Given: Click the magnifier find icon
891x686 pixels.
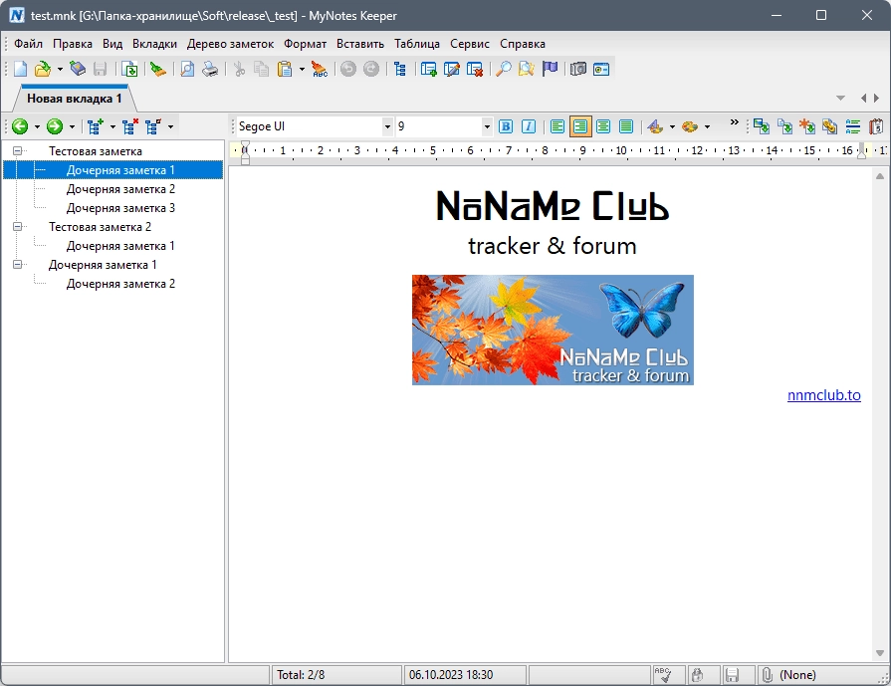Looking at the screenshot, I should [504, 69].
